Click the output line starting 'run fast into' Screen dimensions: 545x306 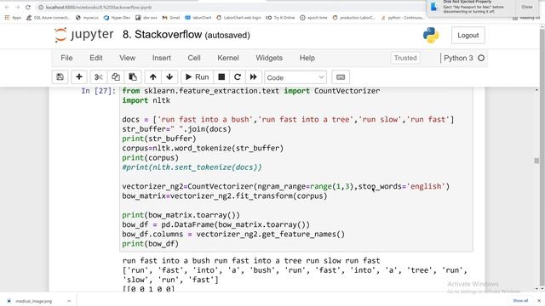pos(251,261)
